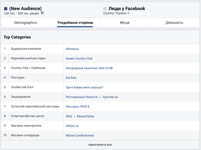Viewport: 201px width, 150px height.
Task: Switch to the Demographics tab
Action: [x=26, y=23]
